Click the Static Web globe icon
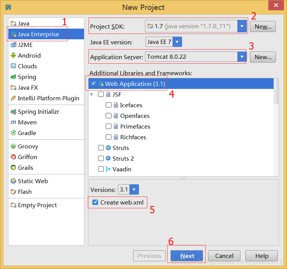Image resolution: width=287 pixels, height=269 pixels. coord(13,181)
